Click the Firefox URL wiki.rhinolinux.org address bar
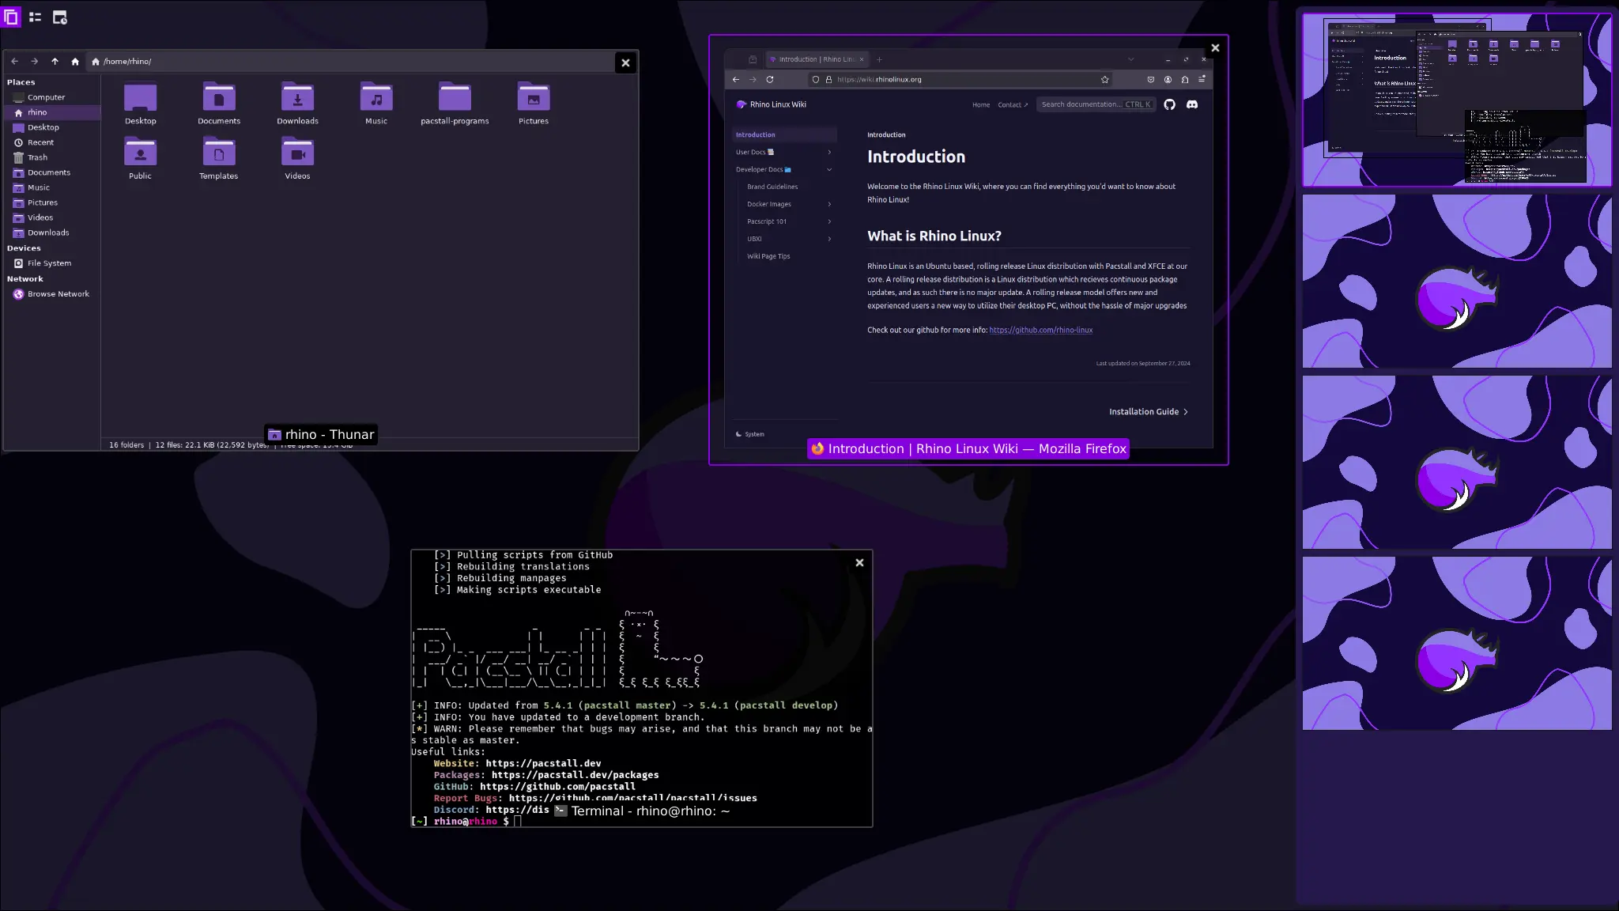The height and width of the screenshot is (911, 1619). click(960, 79)
